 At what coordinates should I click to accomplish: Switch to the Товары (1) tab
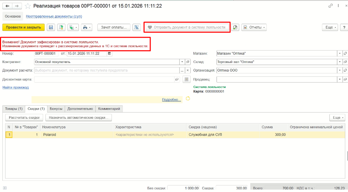(14, 109)
